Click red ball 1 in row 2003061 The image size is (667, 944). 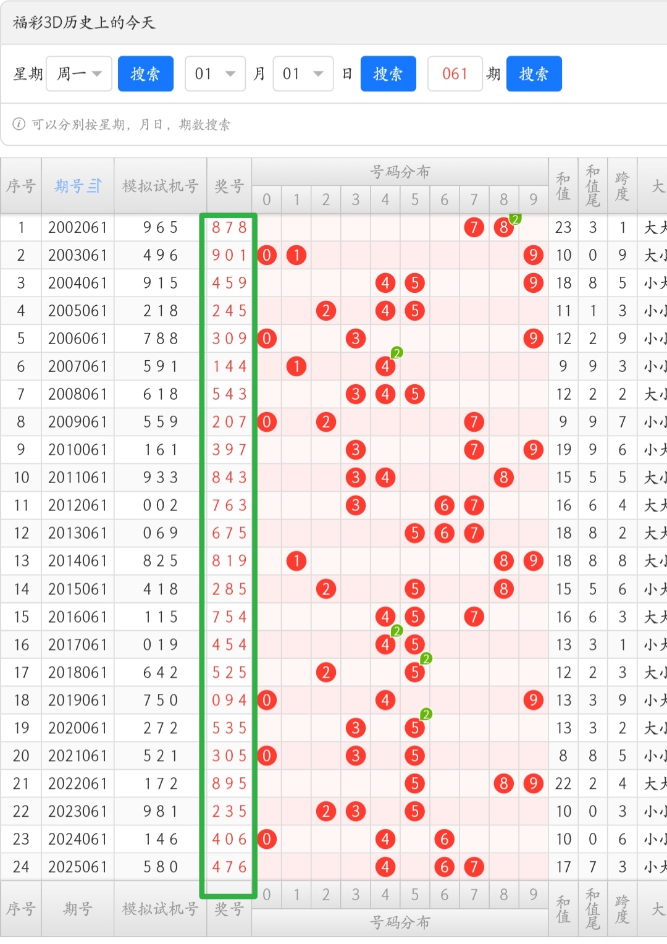[296, 255]
